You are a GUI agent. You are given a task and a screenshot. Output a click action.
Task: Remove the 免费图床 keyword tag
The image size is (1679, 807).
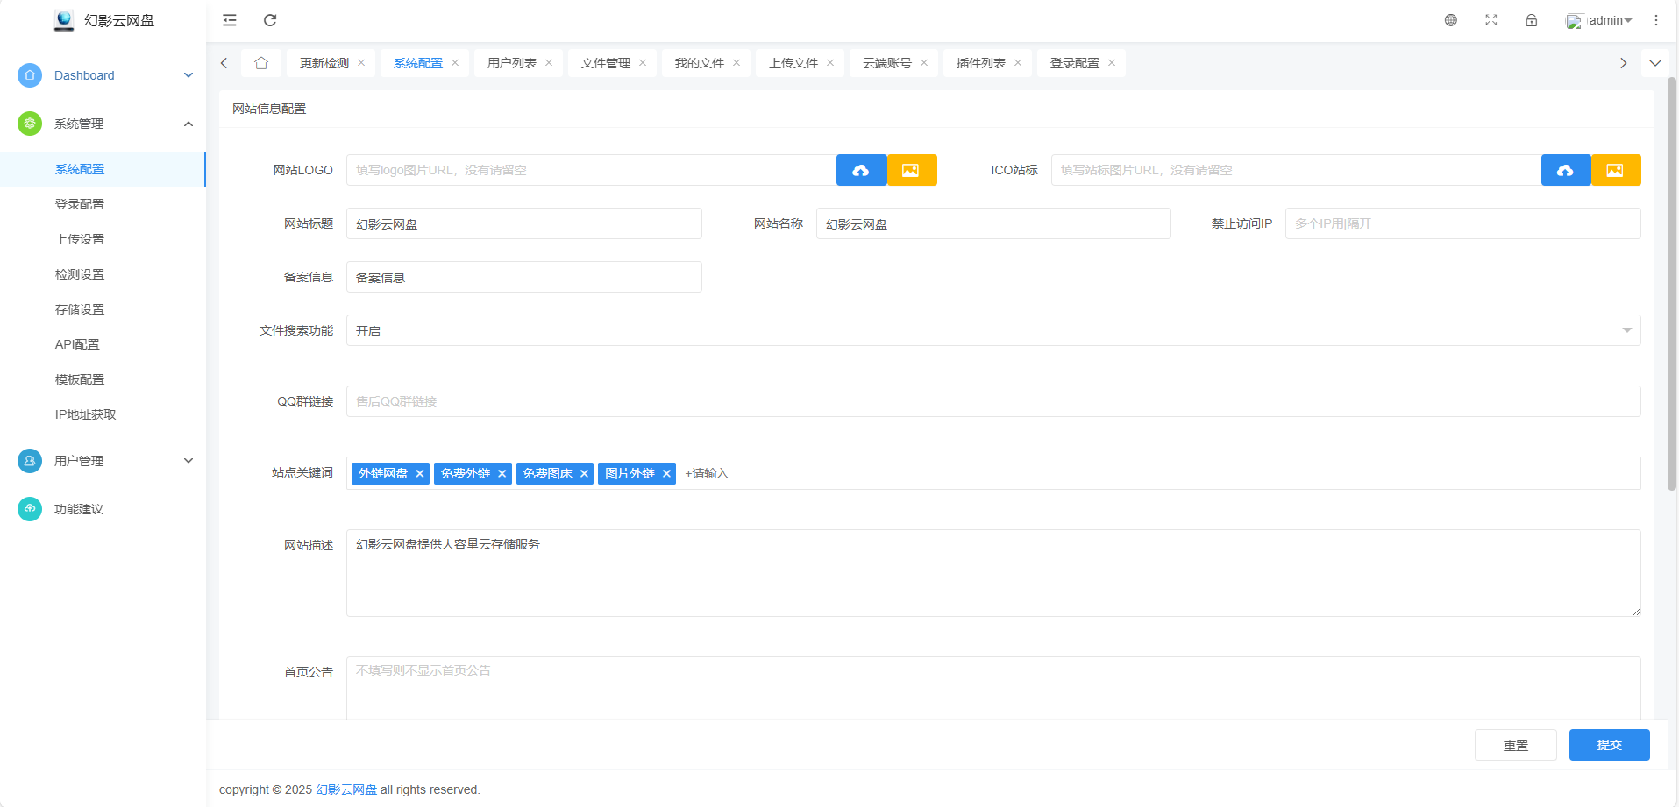pos(584,474)
